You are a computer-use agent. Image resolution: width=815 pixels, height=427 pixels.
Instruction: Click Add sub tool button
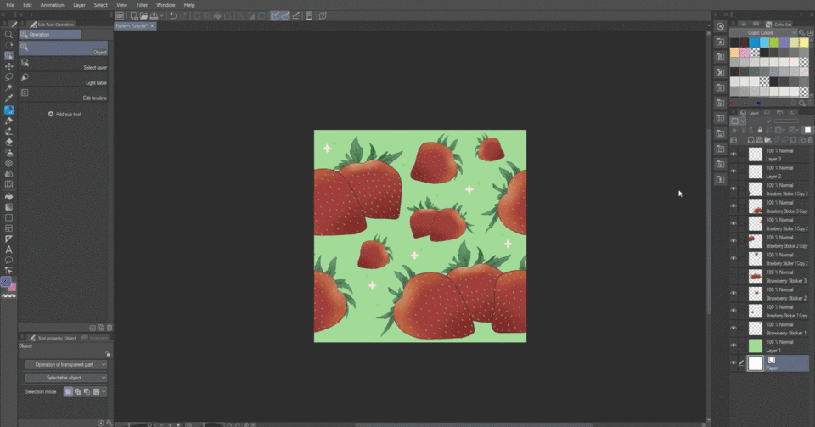[65, 115]
